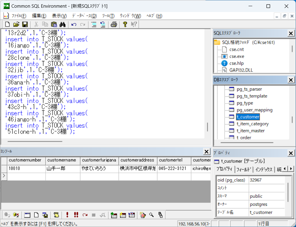The width and height of the screenshot is (296, 227).
Task: Click the oid value 32967
Action: pyautogui.click(x=266, y=180)
